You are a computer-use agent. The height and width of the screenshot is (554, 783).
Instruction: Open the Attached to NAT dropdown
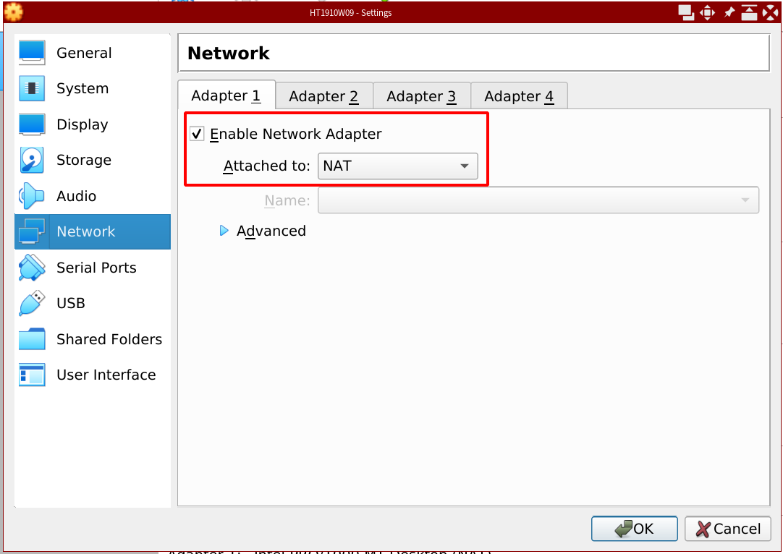pyautogui.click(x=397, y=166)
